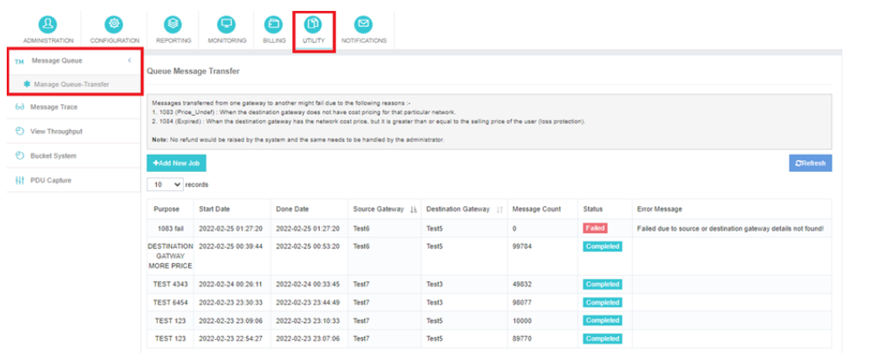Click done date 2022-02-23 23:10:33
This screenshot has height=364, width=871.
308,320
